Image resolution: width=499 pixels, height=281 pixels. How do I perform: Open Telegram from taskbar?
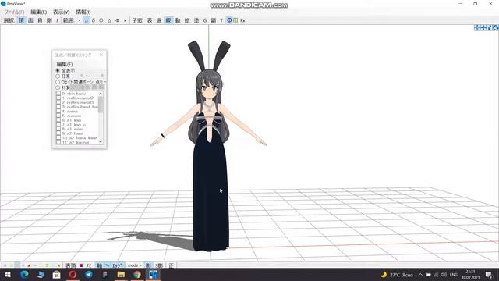coord(89,275)
